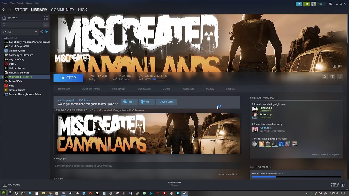Choose Maybe Later for review
Screen dimensions: 349x196
[x=166, y=102]
